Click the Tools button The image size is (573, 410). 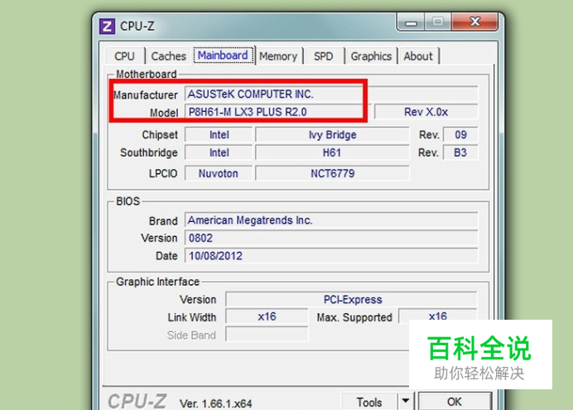(x=369, y=402)
